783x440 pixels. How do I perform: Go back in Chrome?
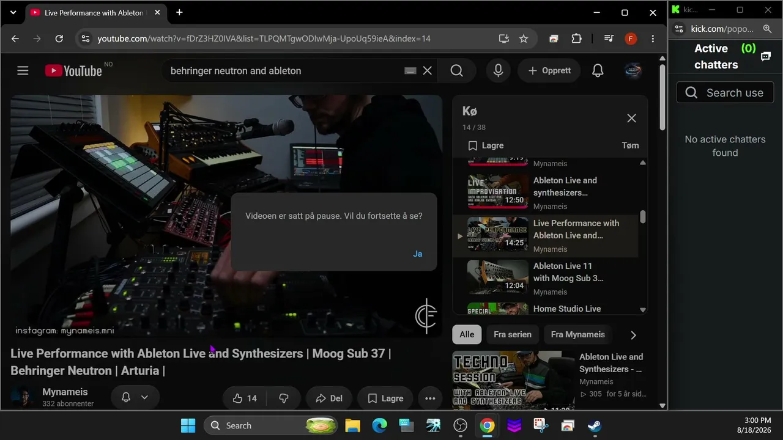(15, 38)
